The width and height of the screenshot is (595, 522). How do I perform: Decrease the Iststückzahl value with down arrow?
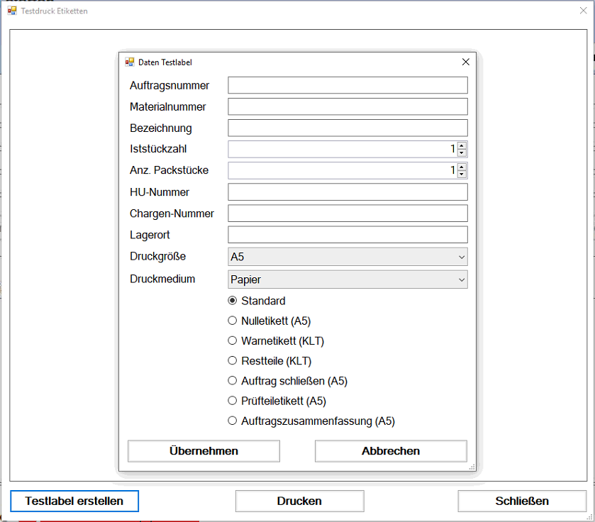point(462,152)
